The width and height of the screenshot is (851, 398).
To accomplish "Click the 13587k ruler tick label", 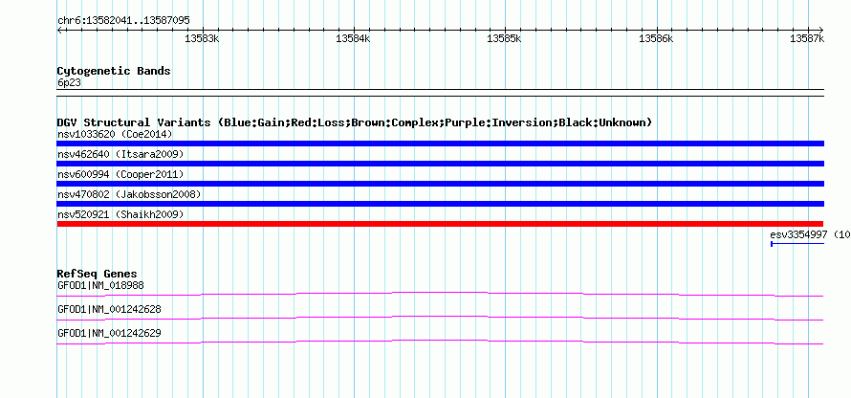I will click(808, 38).
